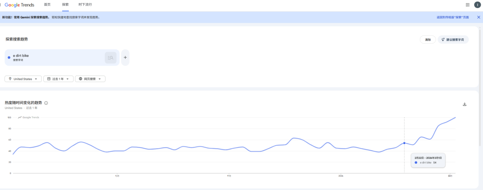
Task: Download the trend chart data
Action: (465, 104)
